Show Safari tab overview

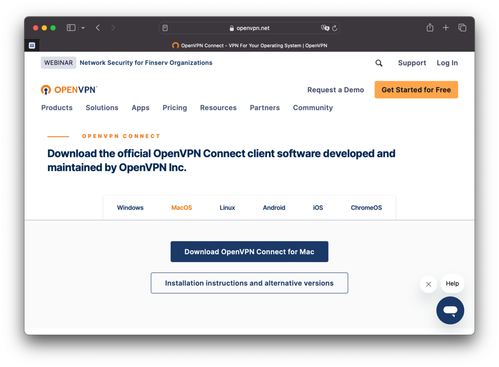pyautogui.click(x=462, y=28)
